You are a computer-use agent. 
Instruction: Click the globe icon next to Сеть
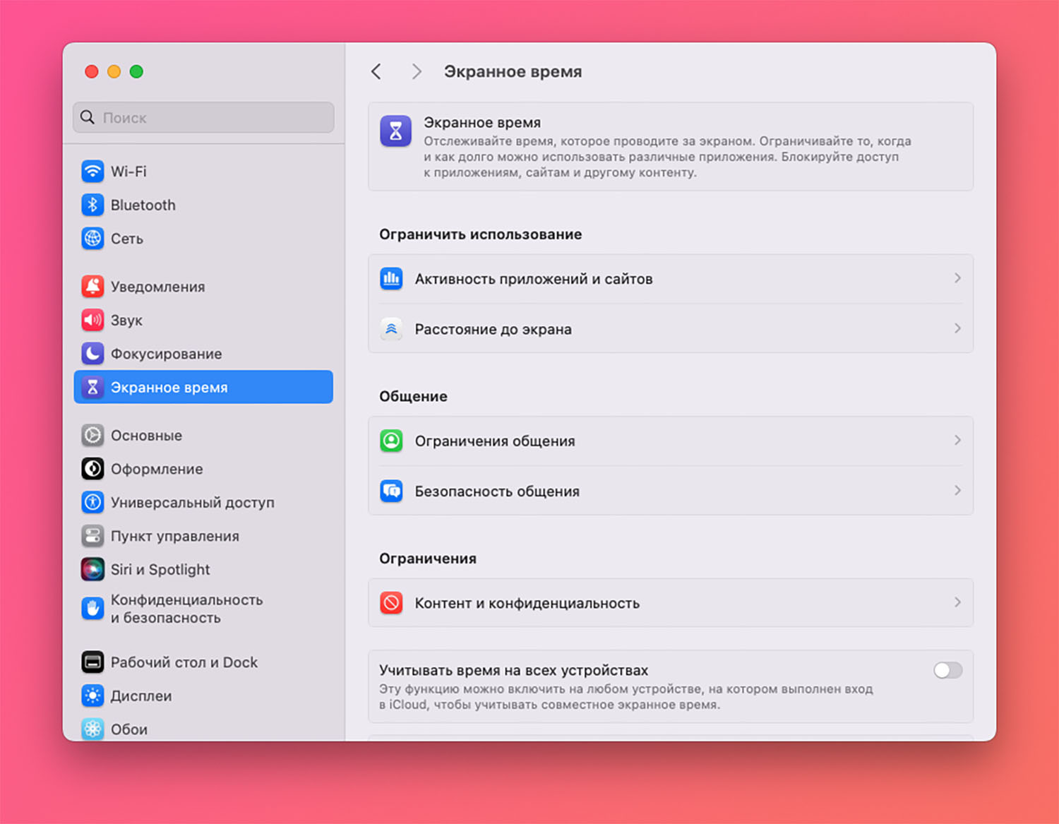(92, 239)
